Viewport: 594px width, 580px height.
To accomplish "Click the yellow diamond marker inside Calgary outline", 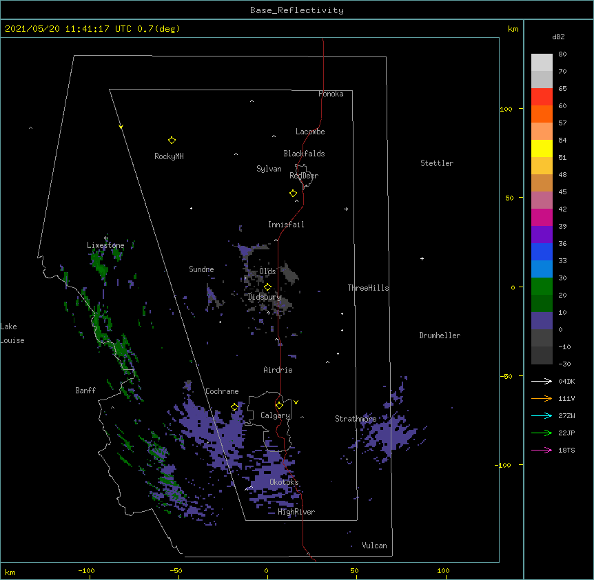I will (279, 406).
